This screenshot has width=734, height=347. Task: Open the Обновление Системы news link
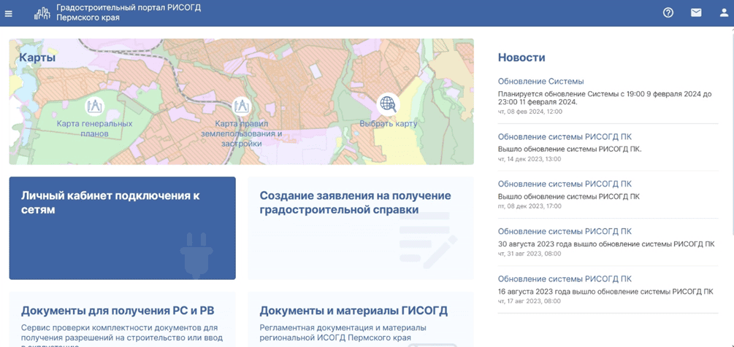540,82
